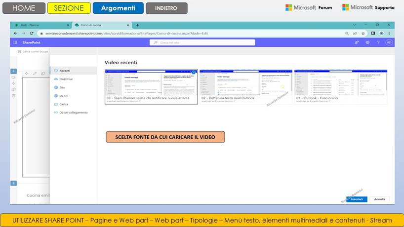Open the tab search chevron

355,25
